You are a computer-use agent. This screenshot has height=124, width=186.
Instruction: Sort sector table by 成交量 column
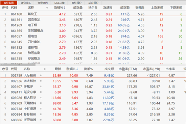pos(78,8)
